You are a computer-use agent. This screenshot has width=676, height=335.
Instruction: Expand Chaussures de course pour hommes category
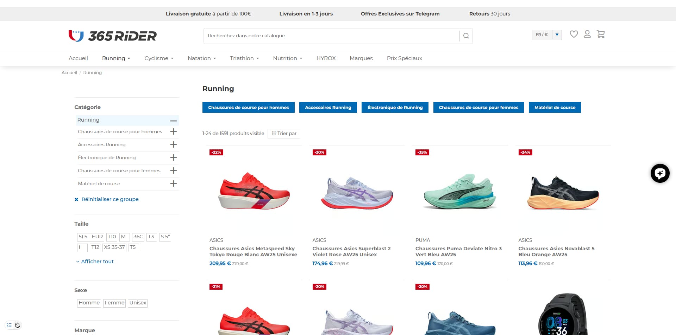(x=173, y=131)
